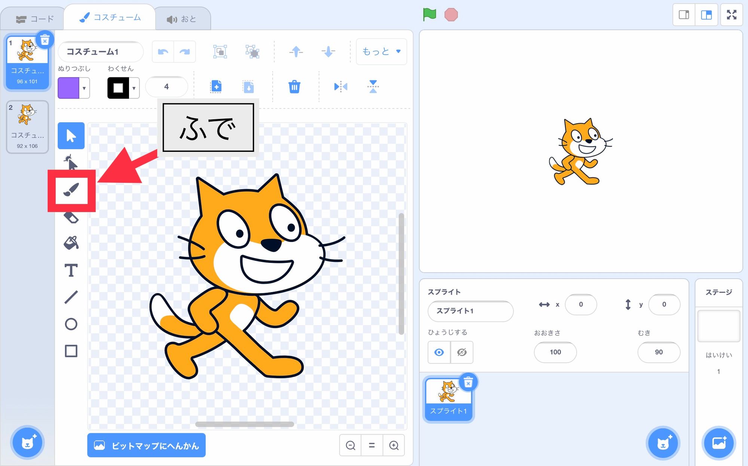748x466 pixels.
Task: Click the Copy icon
Action: (216, 87)
